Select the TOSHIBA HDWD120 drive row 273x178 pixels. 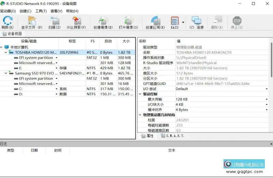click(68, 53)
